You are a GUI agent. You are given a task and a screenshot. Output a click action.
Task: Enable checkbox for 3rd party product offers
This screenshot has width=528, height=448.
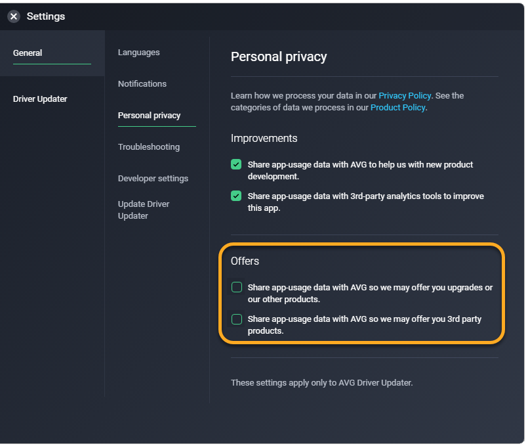(237, 319)
